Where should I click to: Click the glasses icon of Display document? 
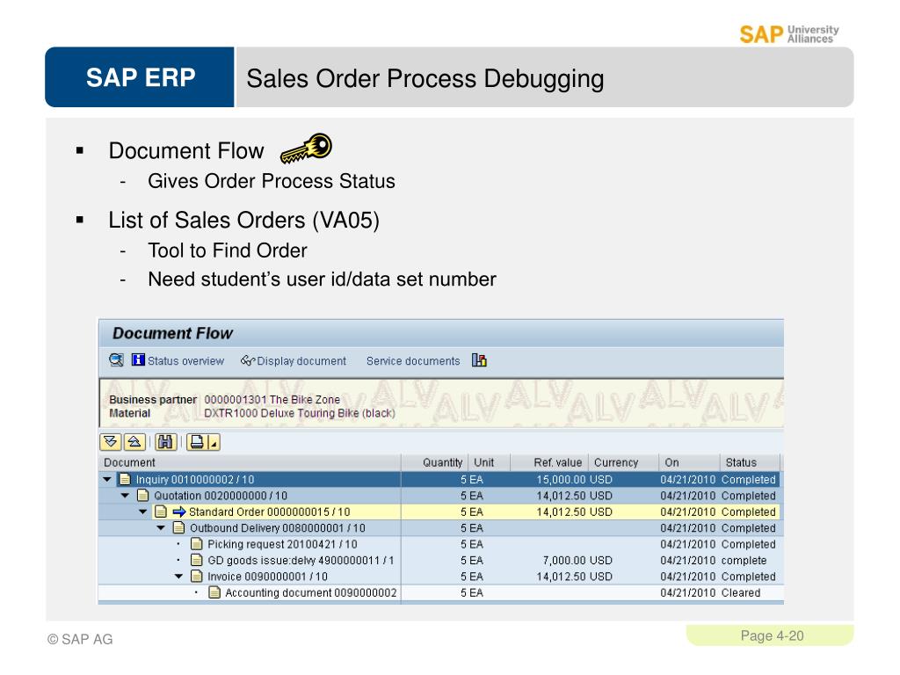pos(247,360)
